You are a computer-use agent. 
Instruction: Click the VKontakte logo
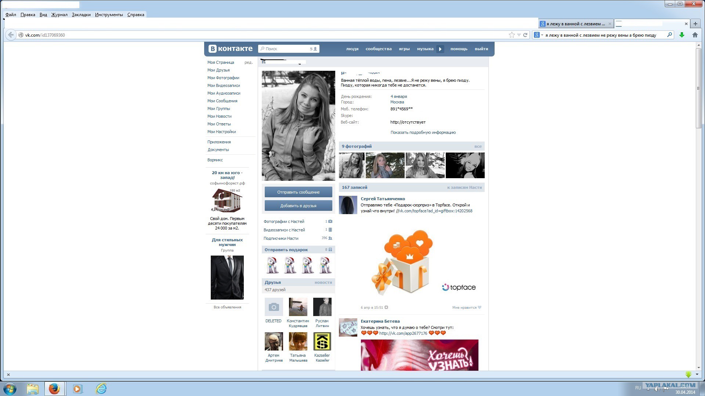pyautogui.click(x=230, y=49)
